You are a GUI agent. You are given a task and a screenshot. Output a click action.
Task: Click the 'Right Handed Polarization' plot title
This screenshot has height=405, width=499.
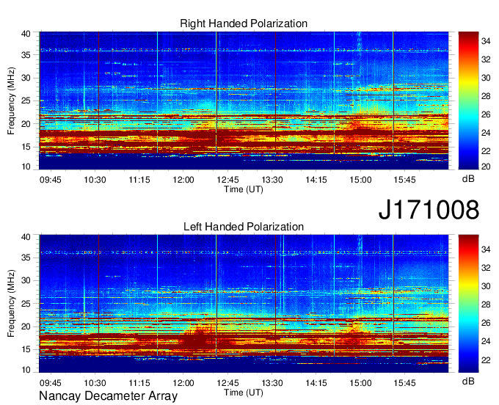click(244, 23)
